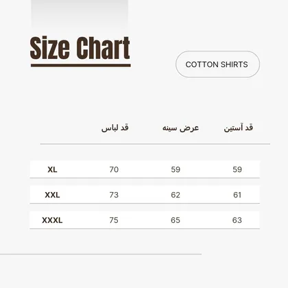Click the COTTON SHIRTS pill button
The width and height of the screenshot is (288, 288).
click(217, 64)
